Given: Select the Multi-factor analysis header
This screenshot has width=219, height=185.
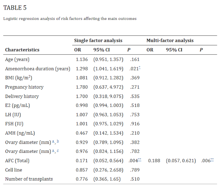Looking at the screenshot, I should tap(170, 40).
